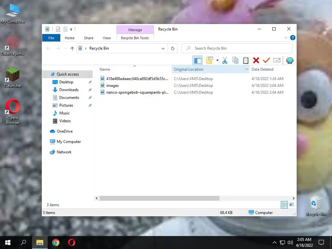
Task: Open the View ribbon tab
Action: [x=107, y=38]
